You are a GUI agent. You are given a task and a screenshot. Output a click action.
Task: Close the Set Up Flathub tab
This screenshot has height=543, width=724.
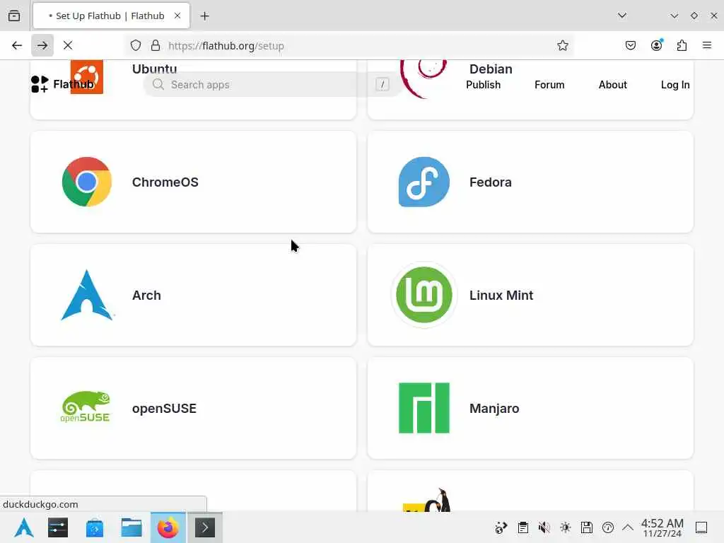click(177, 16)
